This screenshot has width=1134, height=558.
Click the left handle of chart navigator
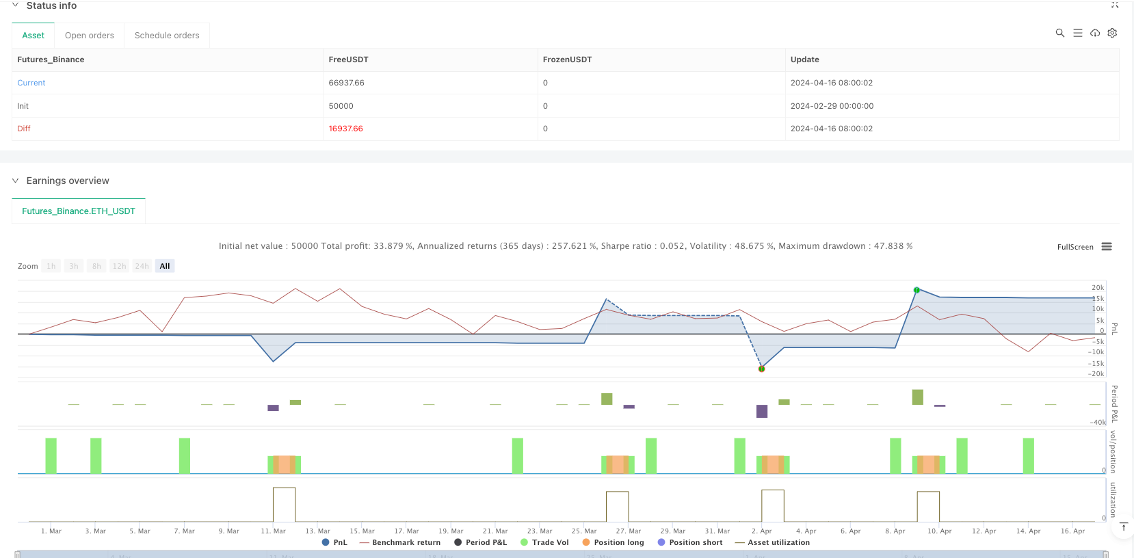(18, 555)
